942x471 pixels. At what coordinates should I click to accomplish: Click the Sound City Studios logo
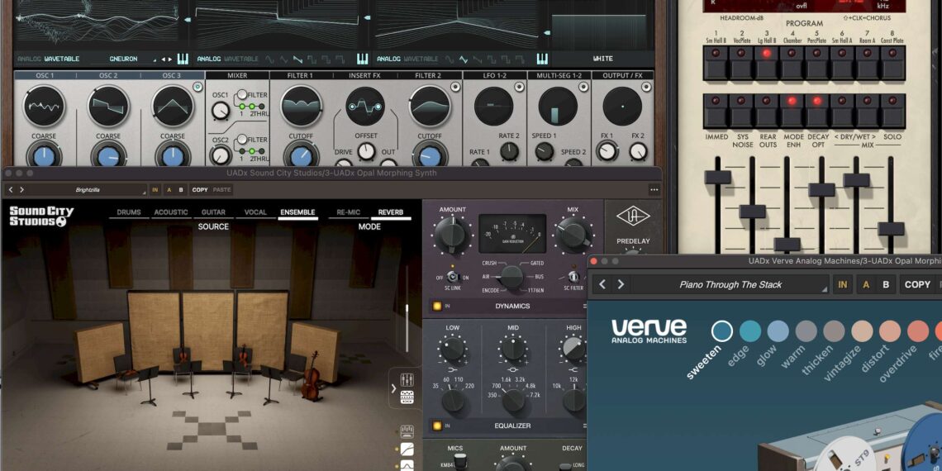coord(41,216)
